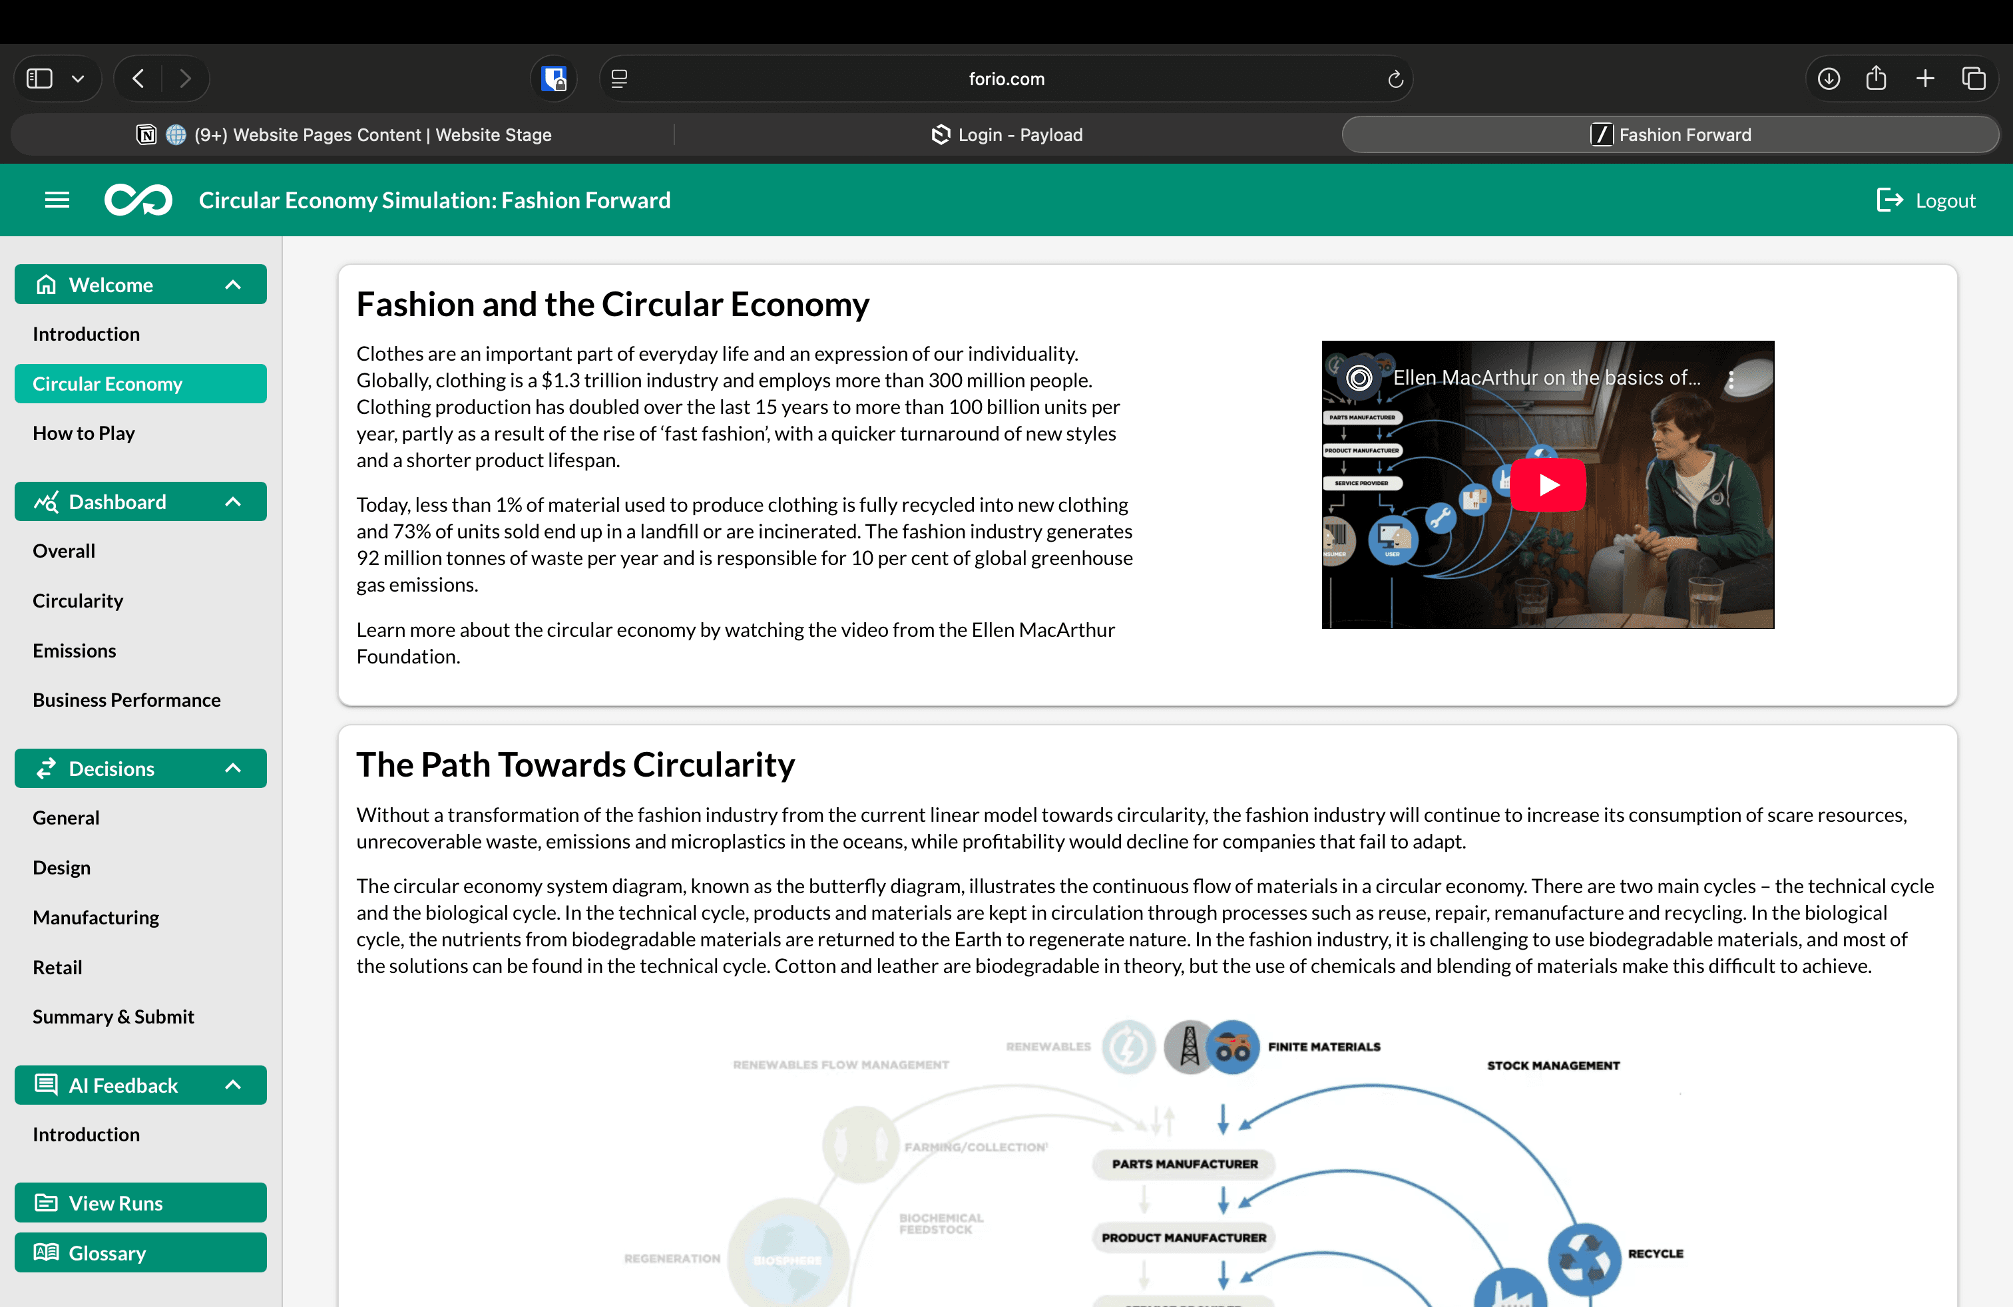Open Safari's downloads icon
This screenshot has width=2013, height=1307.
pyautogui.click(x=1828, y=79)
